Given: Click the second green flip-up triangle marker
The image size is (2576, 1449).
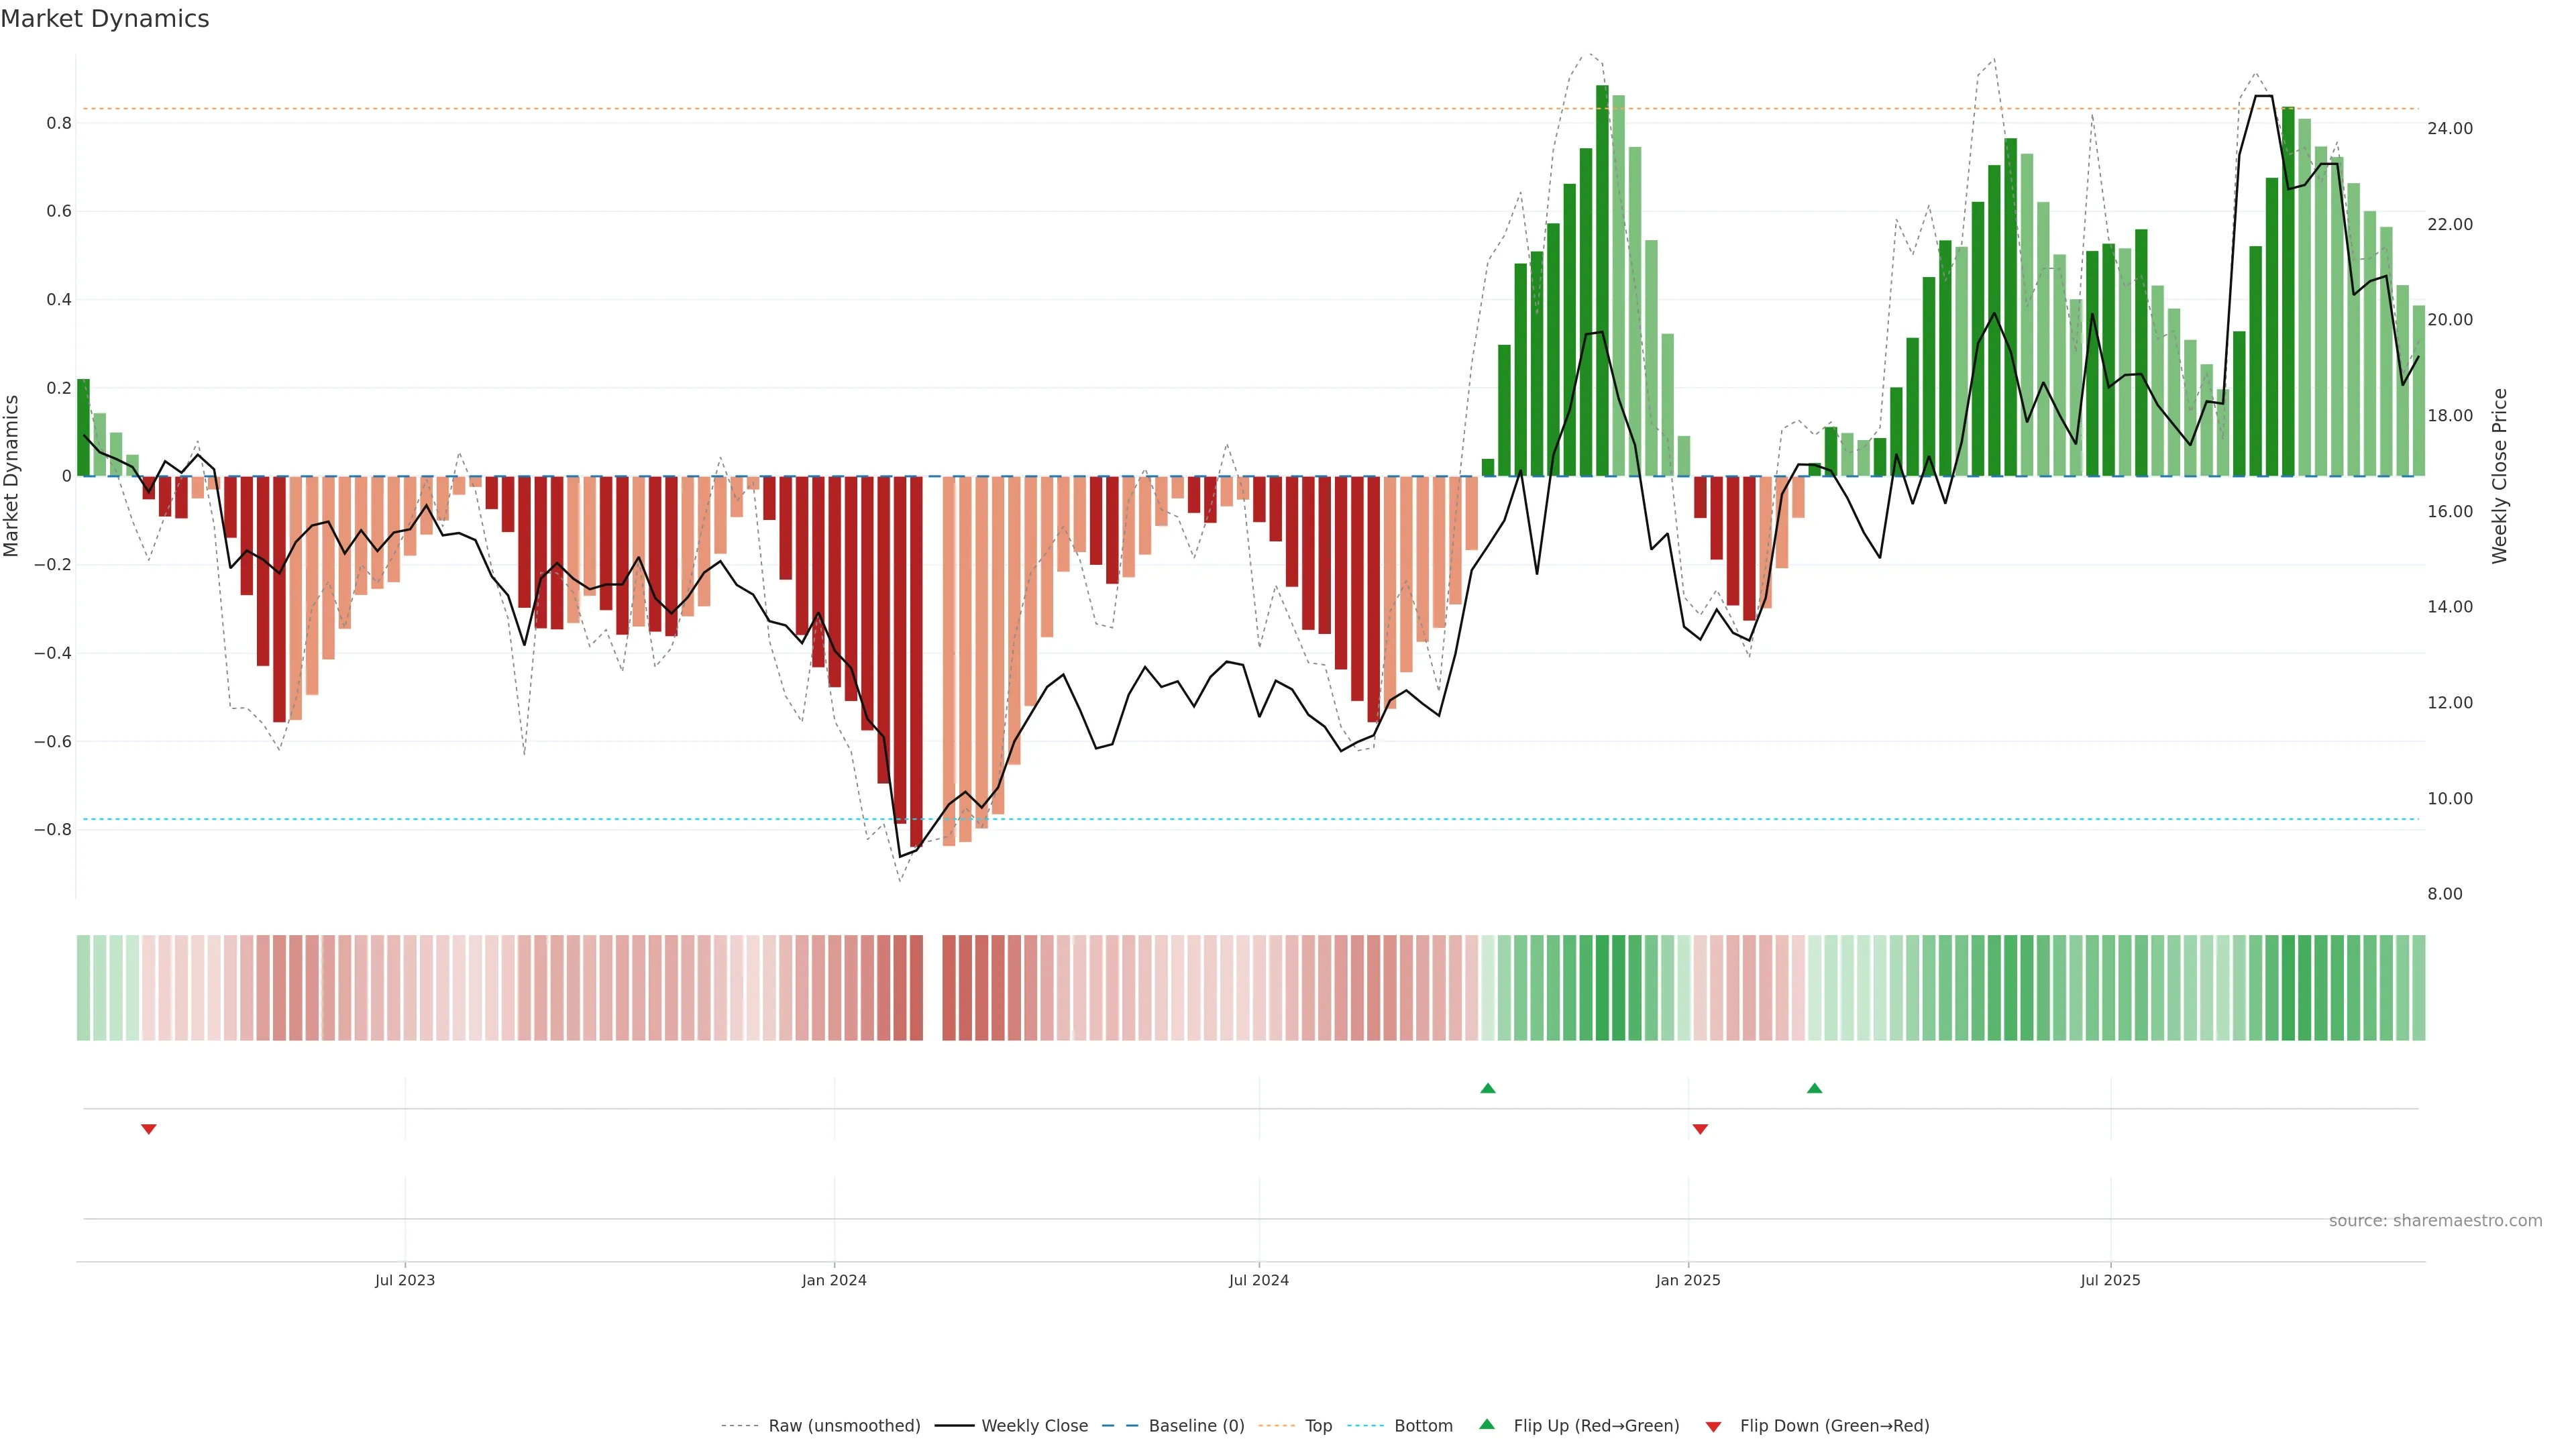Looking at the screenshot, I should click(1815, 1088).
